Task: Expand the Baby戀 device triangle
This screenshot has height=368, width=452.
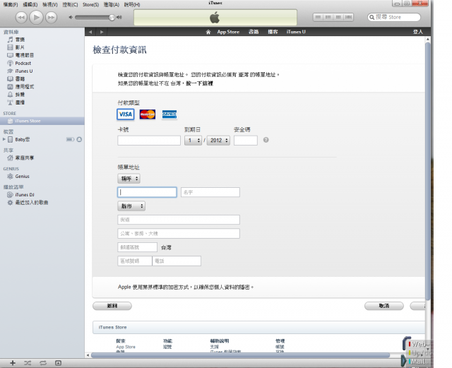Action: pyautogui.click(x=4, y=139)
